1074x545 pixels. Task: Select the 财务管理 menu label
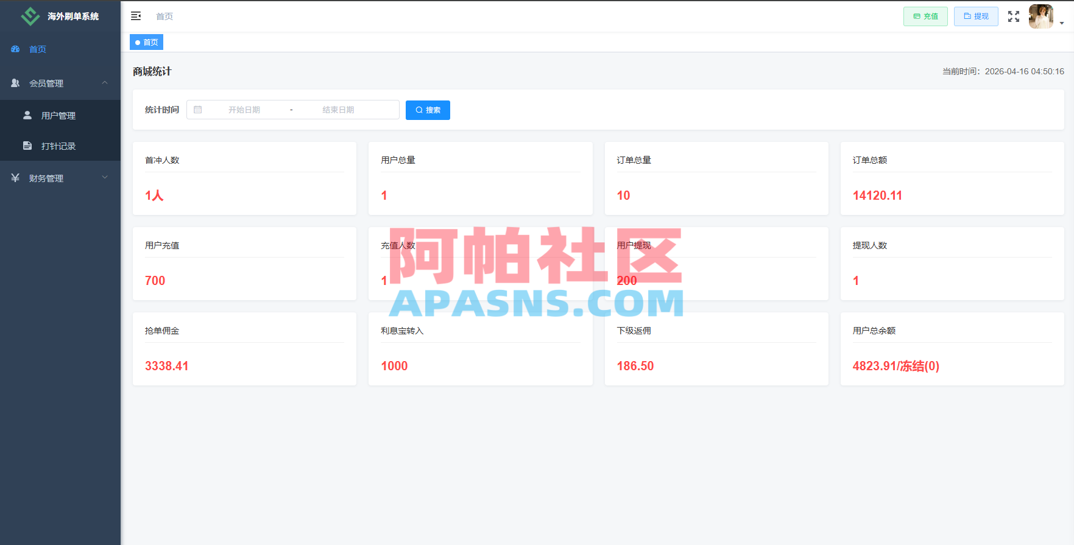[46, 178]
